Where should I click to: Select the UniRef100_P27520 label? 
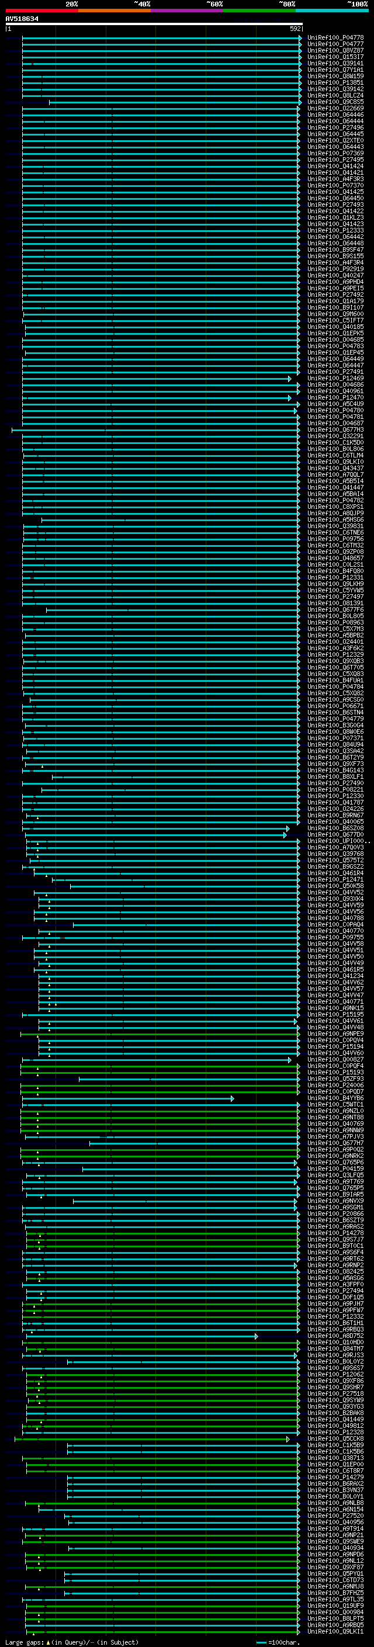click(335, 1516)
